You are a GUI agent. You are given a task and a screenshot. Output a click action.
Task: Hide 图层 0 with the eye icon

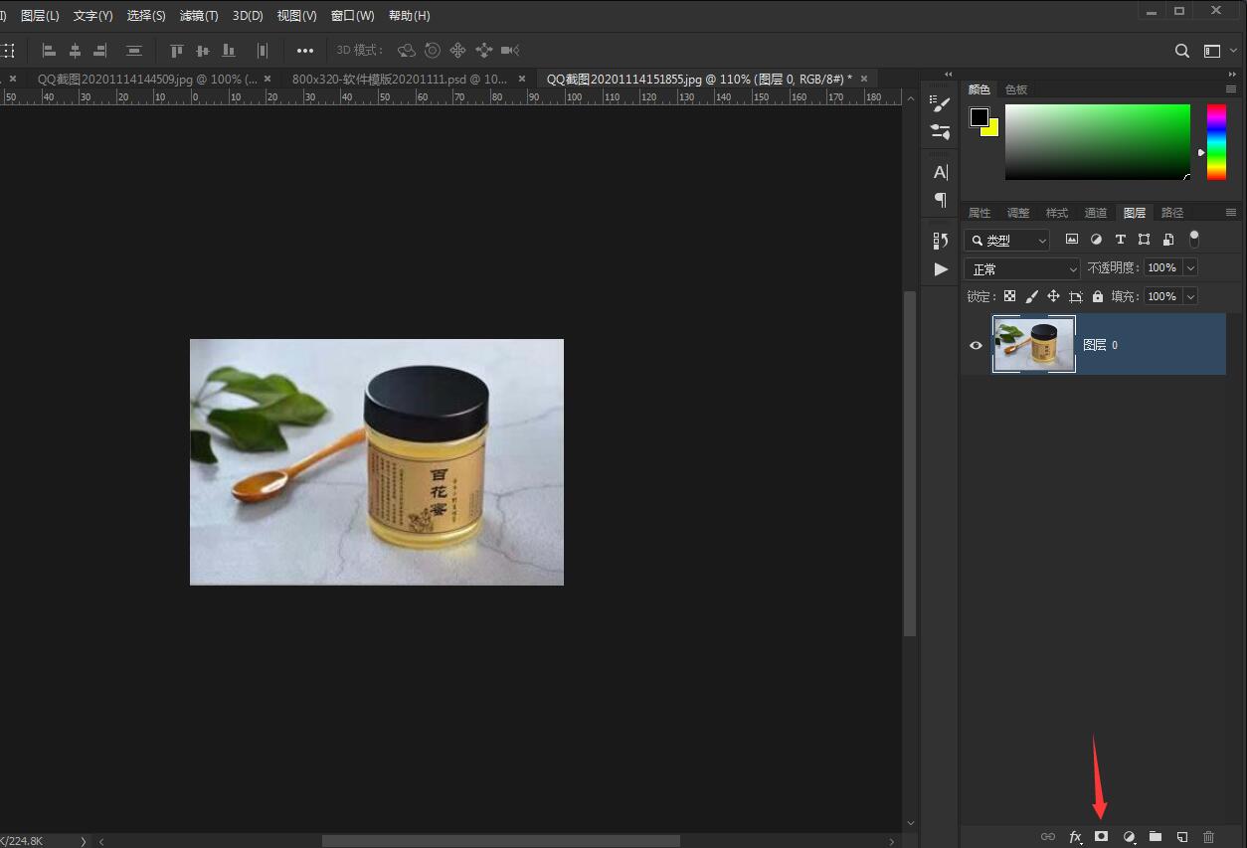976,345
